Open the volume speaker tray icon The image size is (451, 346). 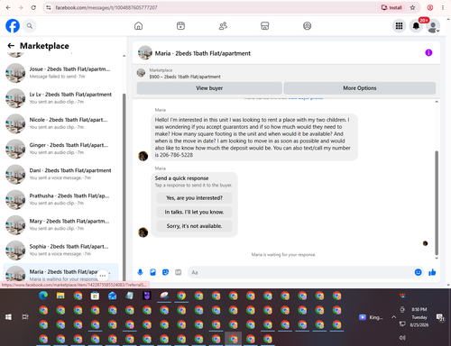click(x=402, y=338)
